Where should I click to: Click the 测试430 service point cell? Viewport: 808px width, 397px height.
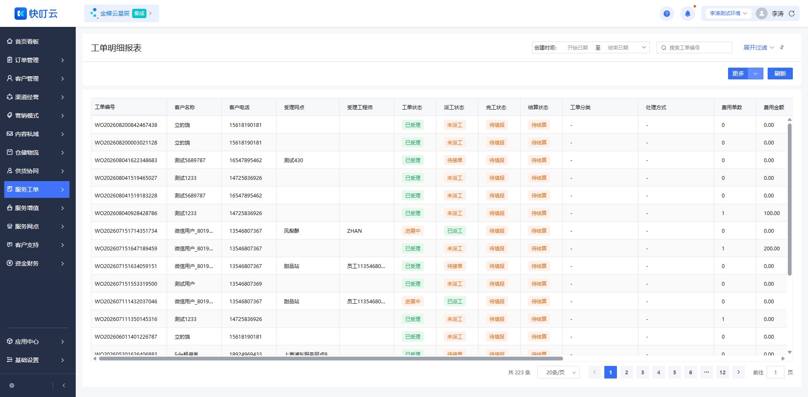(293, 160)
